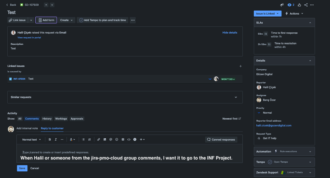Open the Create dropdown
The height and width of the screenshot is (178, 330).
pos(66,20)
